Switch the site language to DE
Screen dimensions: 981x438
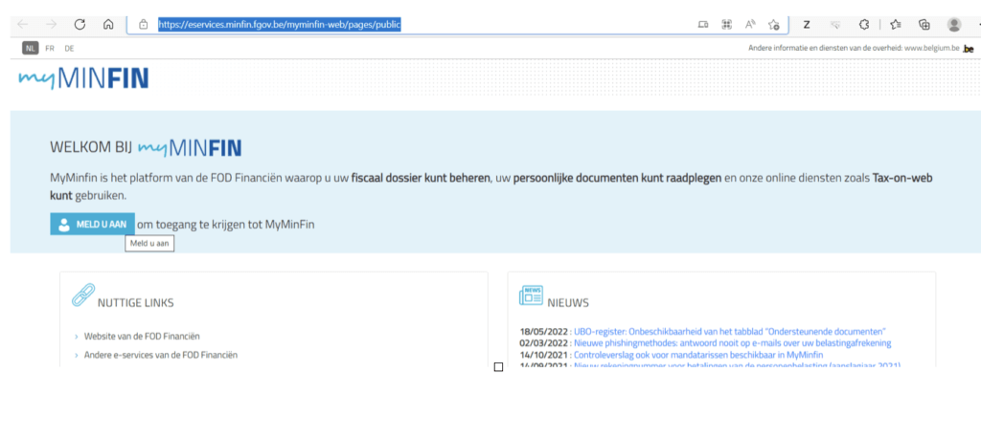pos(69,48)
